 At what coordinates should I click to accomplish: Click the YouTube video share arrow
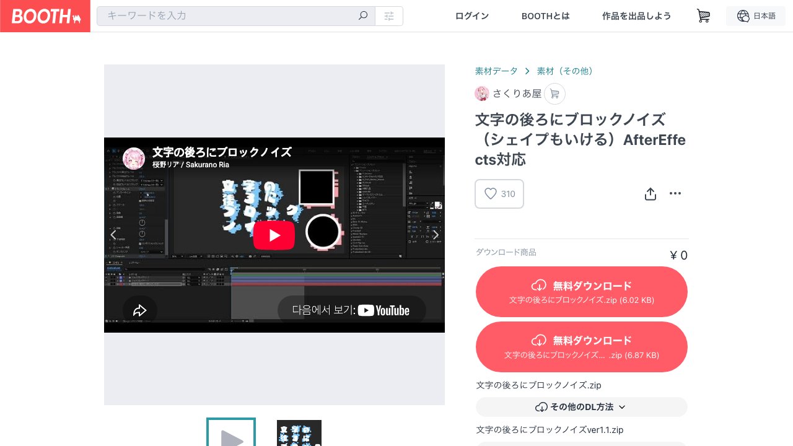[140, 310]
